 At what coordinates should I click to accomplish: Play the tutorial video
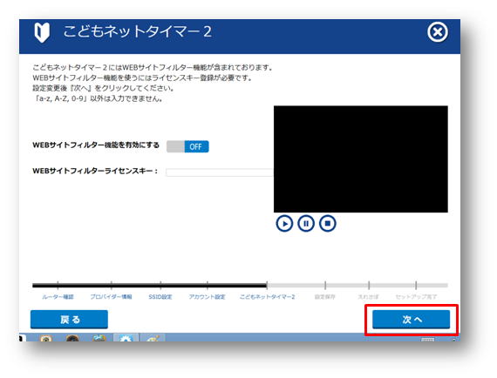pos(284,224)
